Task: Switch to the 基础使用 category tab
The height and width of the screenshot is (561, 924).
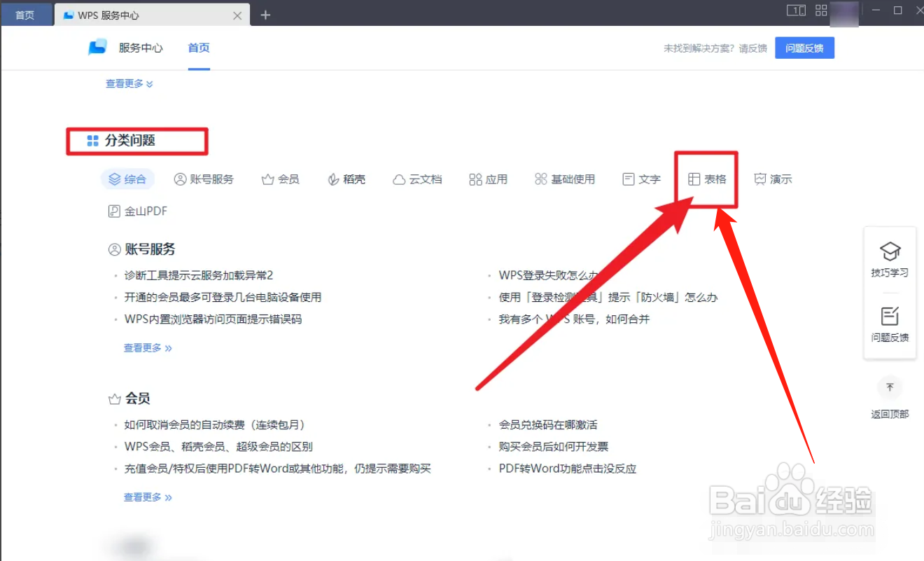Action: click(x=564, y=179)
